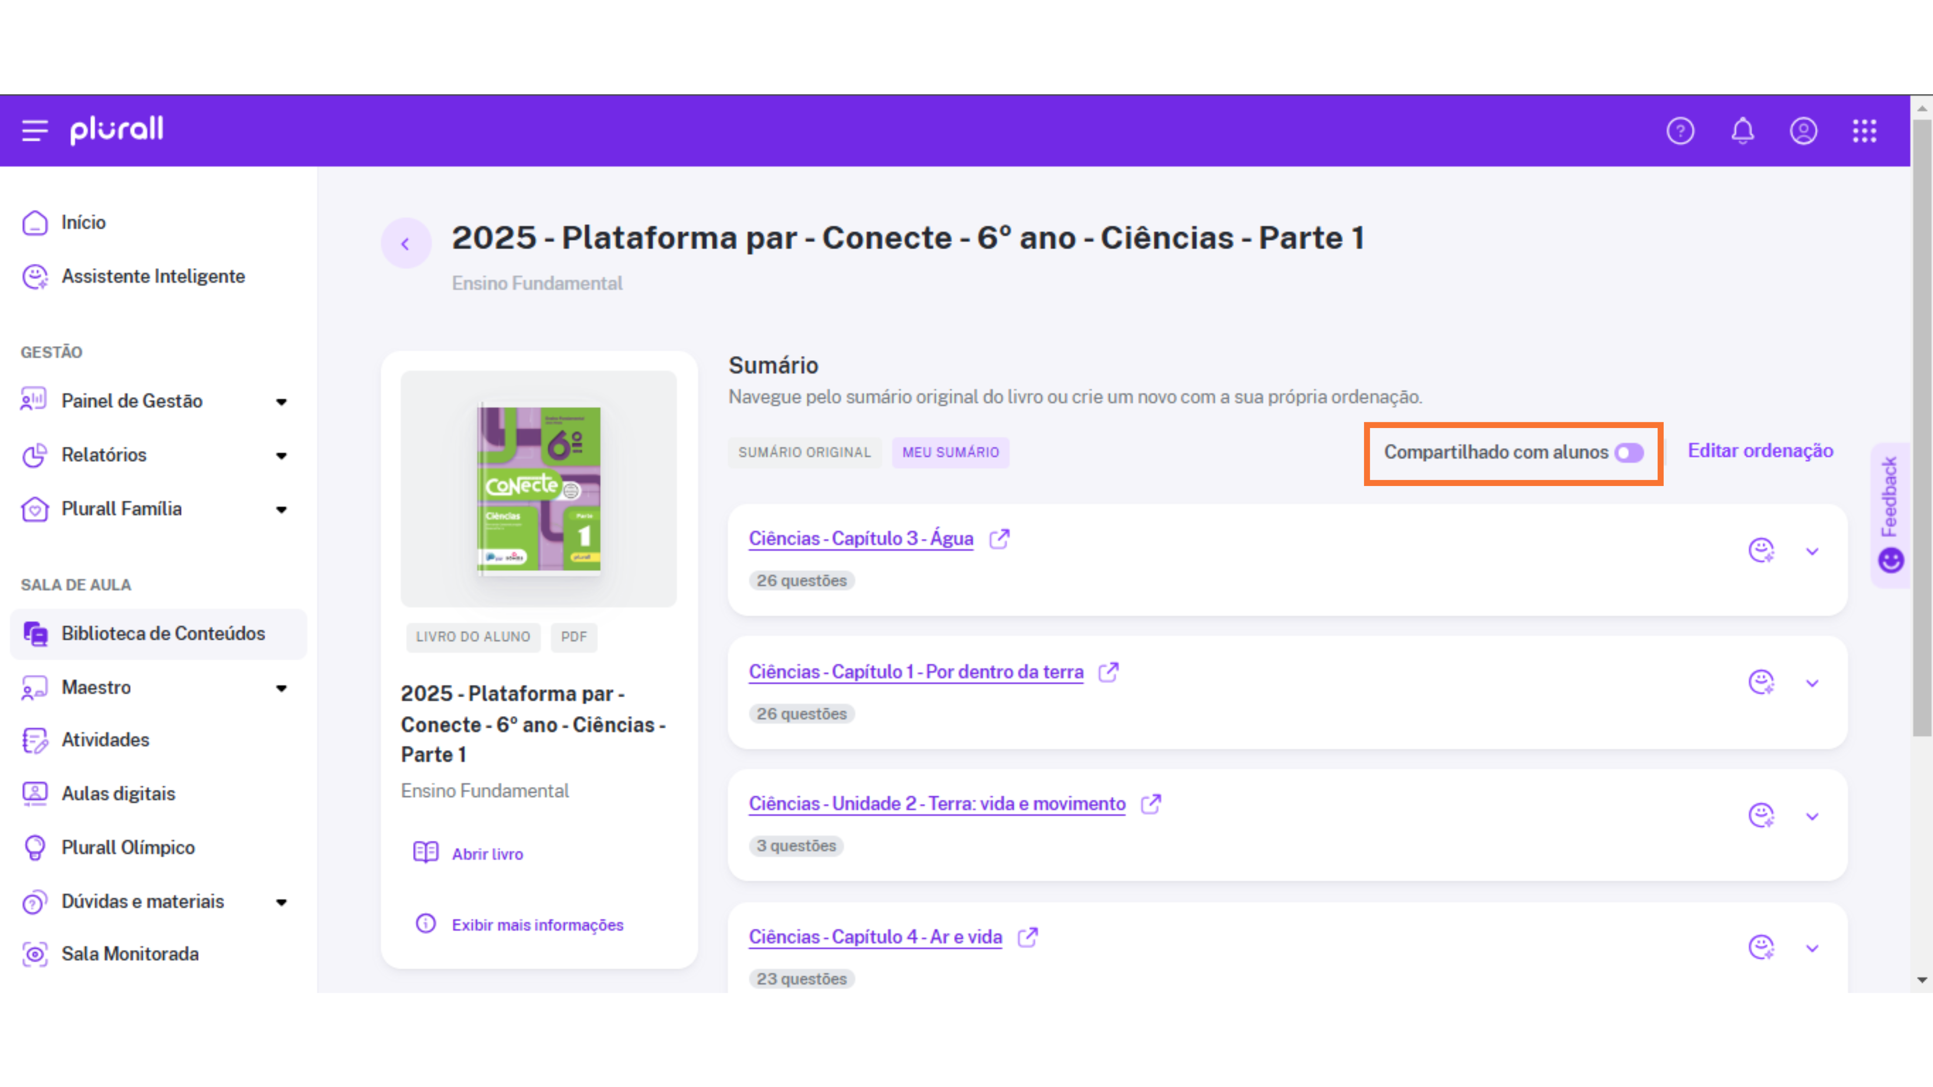This screenshot has width=1933, height=1087.
Task: Click Exibir mais informações link
Action: coord(537,924)
